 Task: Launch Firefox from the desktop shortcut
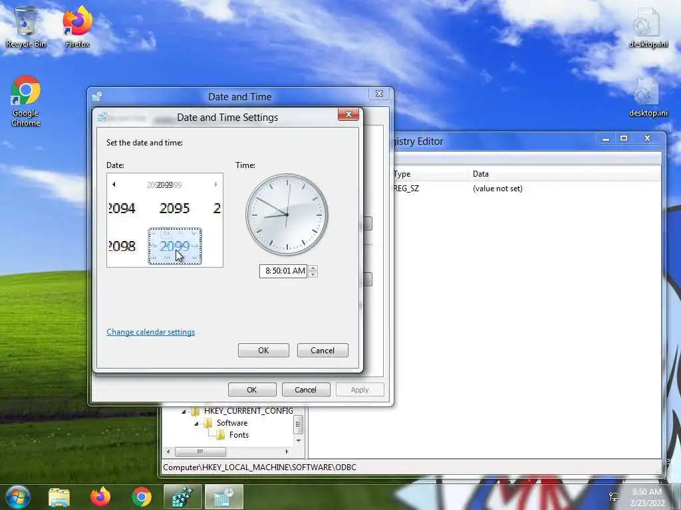pyautogui.click(x=77, y=27)
